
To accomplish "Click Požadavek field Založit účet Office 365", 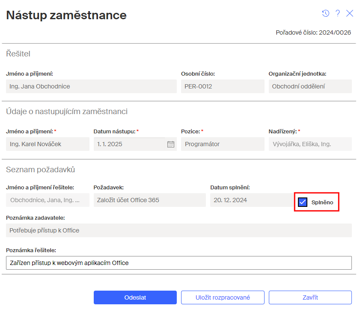I will [x=149, y=200].
